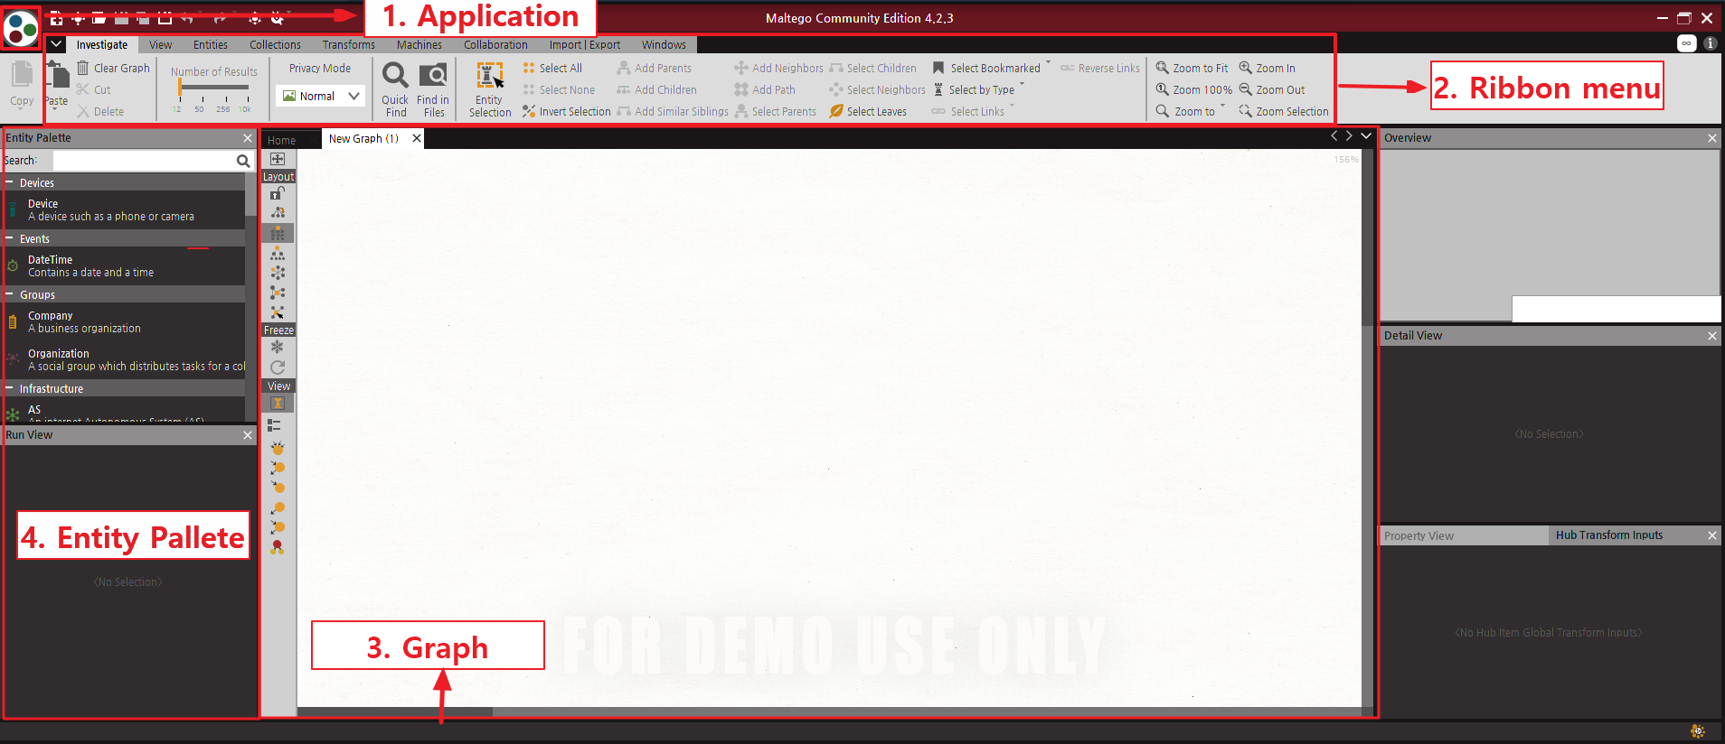Click the graph vertical scrollbar
Image resolution: width=1725 pixels, height=744 pixels.
(x=1367, y=237)
